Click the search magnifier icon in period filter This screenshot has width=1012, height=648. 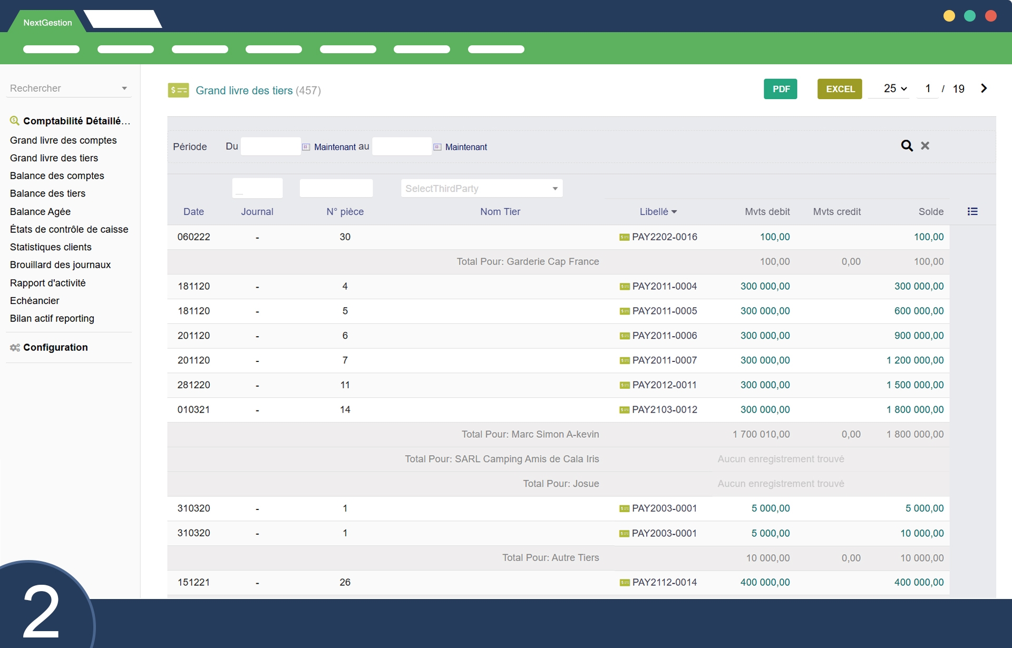click(x=907, y=146)
